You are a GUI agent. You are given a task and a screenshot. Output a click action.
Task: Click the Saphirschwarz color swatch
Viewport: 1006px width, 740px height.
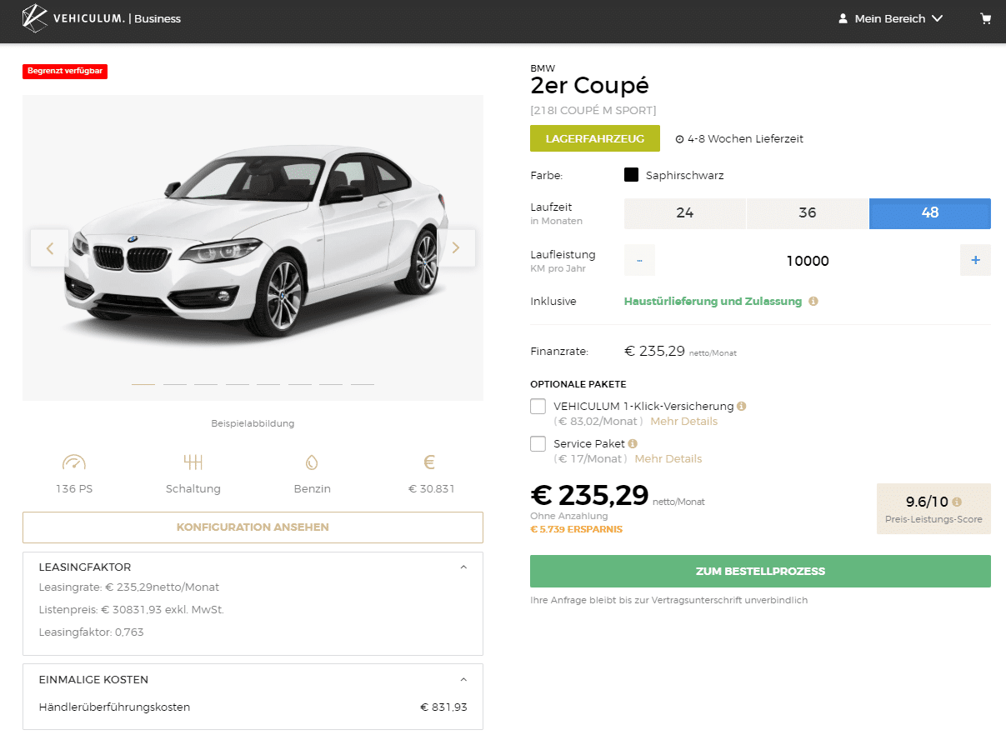click(x=631, y=175)
